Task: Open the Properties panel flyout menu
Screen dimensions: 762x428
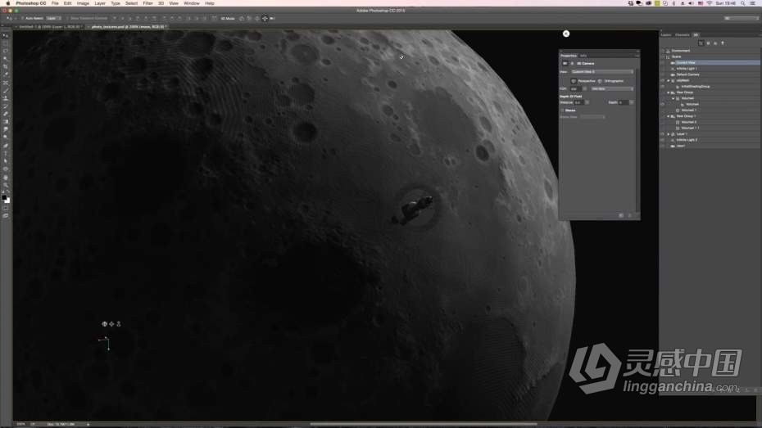Action: coord(637,56)
